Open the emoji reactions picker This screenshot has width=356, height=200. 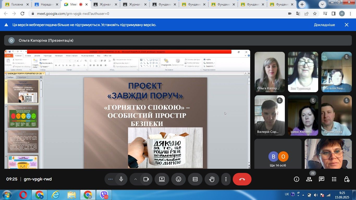pyautogui.click(x=179, y=179)
